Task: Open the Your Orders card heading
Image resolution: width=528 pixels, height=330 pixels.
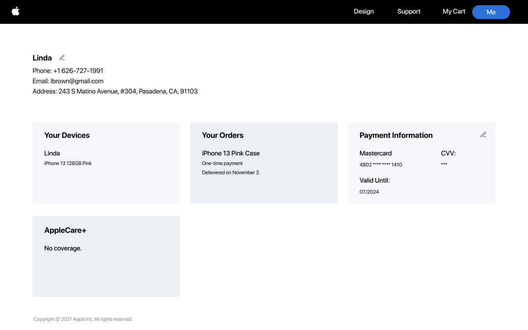Action: coord(223,136)
